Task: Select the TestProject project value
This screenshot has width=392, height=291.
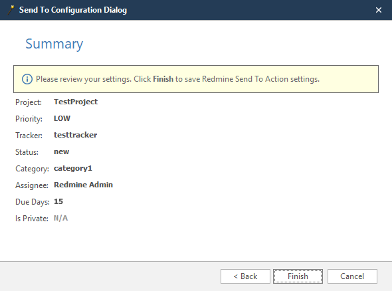Action: 76,102
